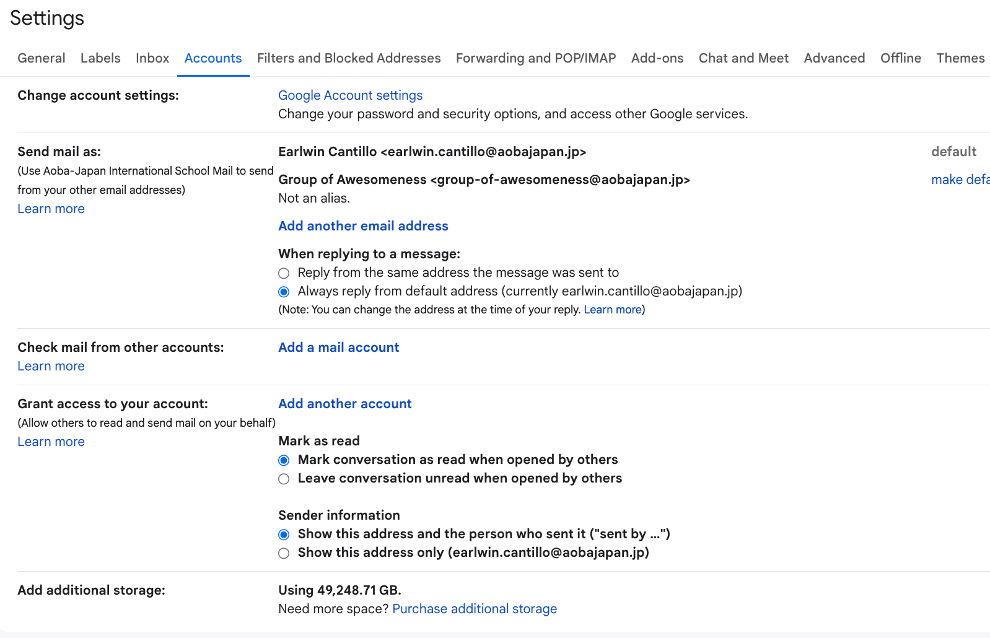Viewport: 990px width, 638px height.
Task: Select 'Reply from the same address' radio option
Action: pyautogui.click(x=284, y=273)
